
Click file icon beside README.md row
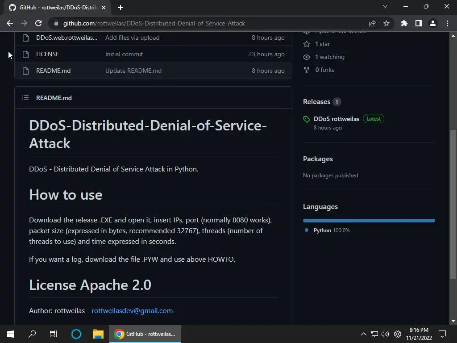pyautogui.click(x=25, y=71)
